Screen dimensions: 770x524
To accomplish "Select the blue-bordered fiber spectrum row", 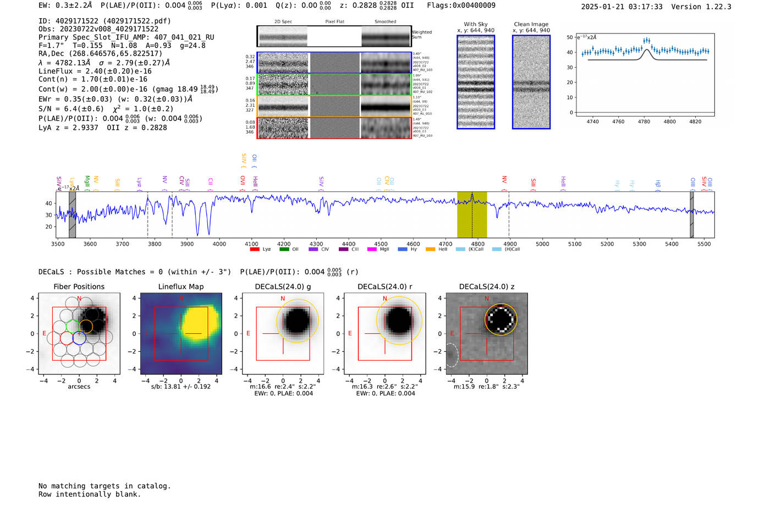I will coord(334,63).
